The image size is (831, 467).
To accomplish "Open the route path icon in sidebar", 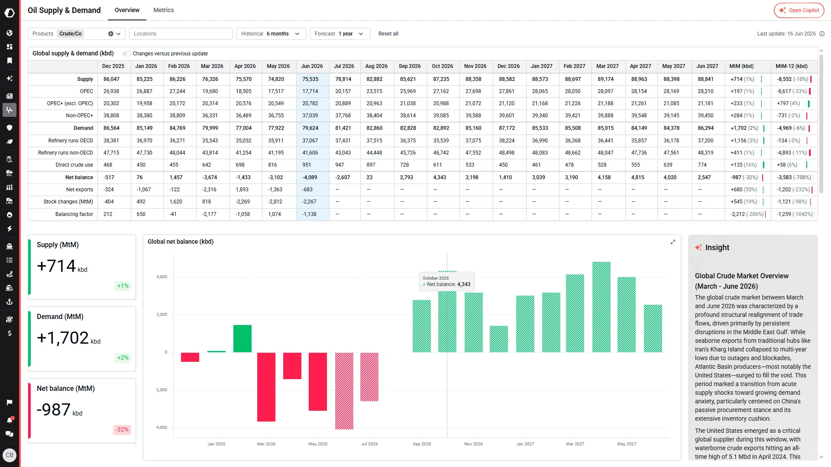I will (x=10, y=274).
